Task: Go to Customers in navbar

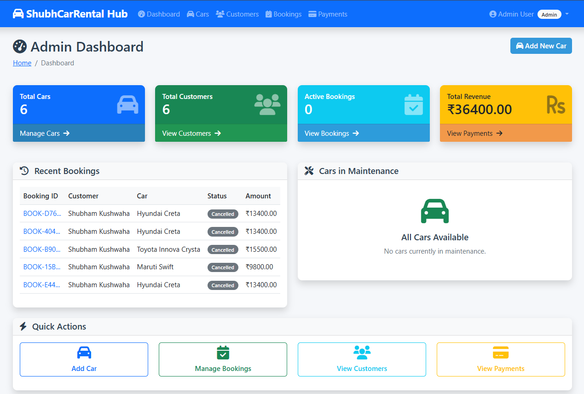Action: point(237,14)
